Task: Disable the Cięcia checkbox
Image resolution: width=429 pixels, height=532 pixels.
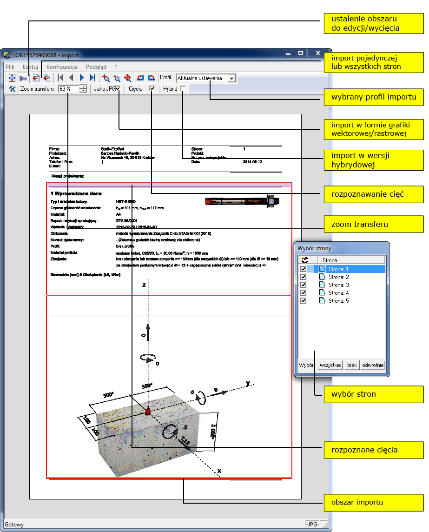Action: (x=152, y=89)
